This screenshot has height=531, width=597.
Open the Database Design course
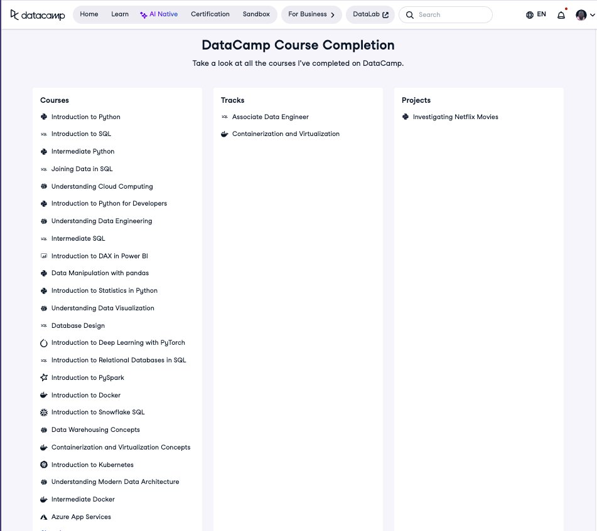point(78,325)
